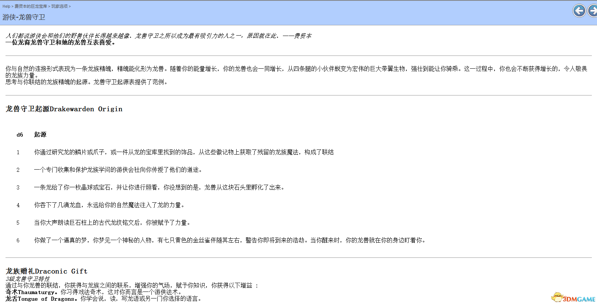Click the bold line 一位龙裔龙兽守卫和她的龙兽互表喜爱
597x304 pixels.
click(61, 42)
